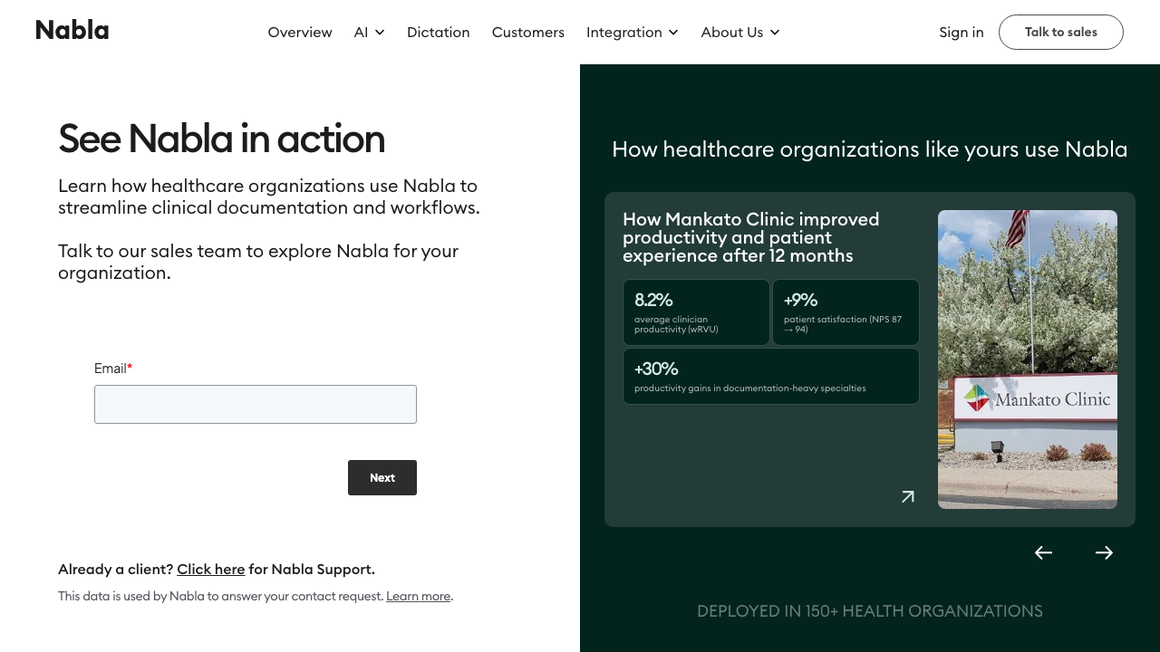The image size is (1160, 652).
Task: Expand the Integration dropdown menu
Action: click(x=632, y=33)
